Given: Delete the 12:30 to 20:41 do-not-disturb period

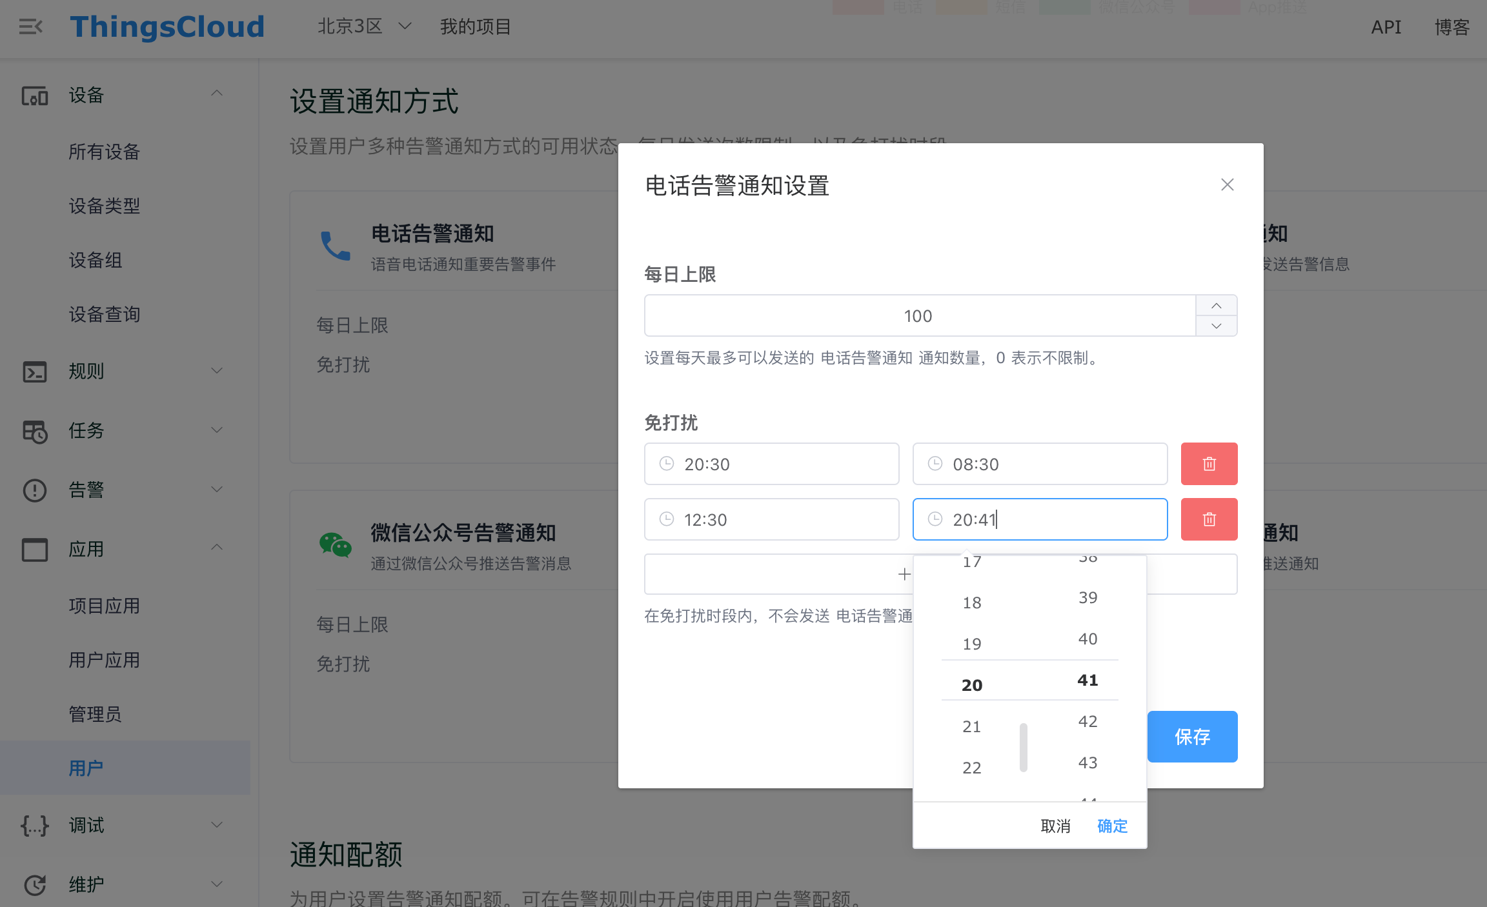Looking at the screenshot, I should [1209, 519].
